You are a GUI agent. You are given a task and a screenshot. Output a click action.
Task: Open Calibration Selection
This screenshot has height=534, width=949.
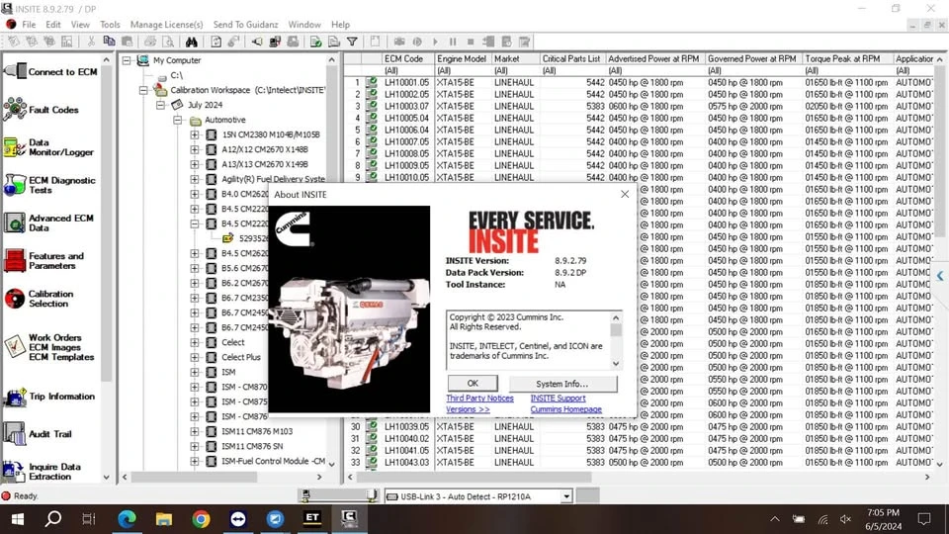pyautogui.click(x=39, y=298)
